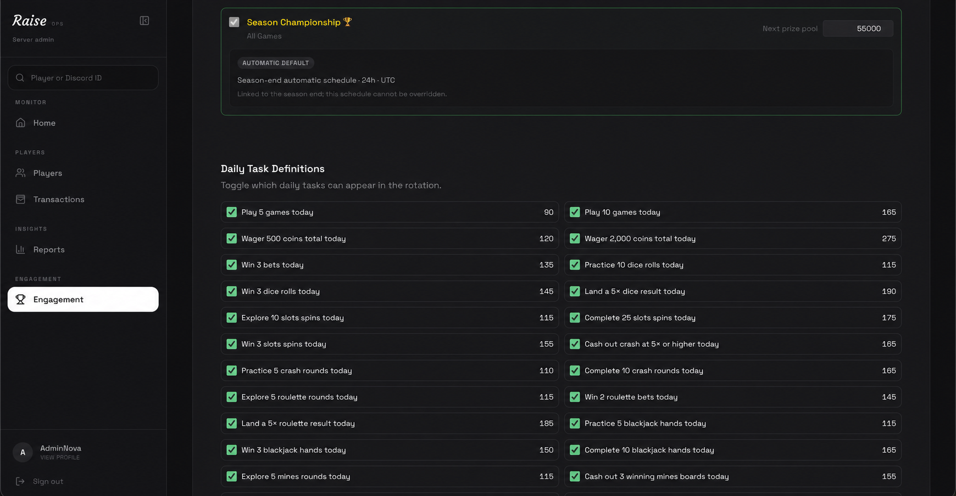Toggle Land a 5× dice result today
This screenshot has height=496, width=956.
575,291
